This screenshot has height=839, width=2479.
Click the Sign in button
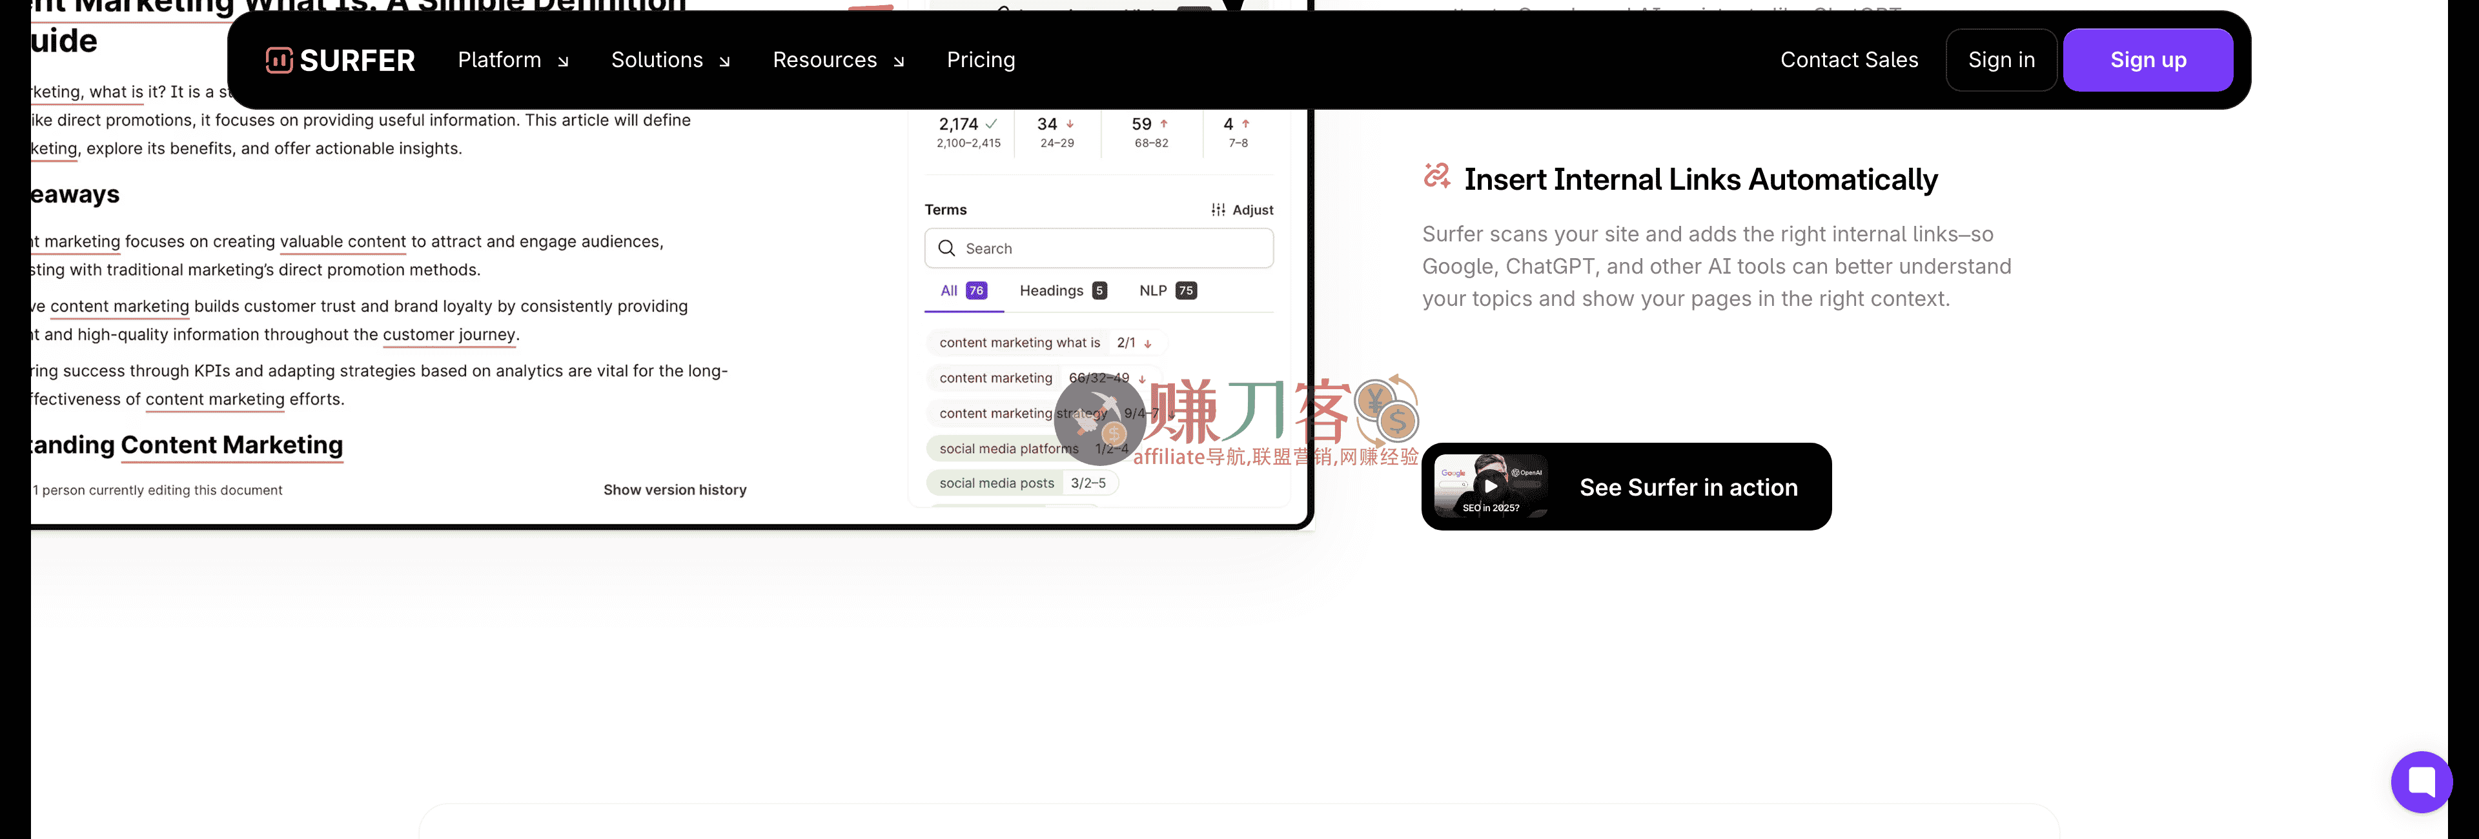pyautogui.click(x=2001, y=59)
